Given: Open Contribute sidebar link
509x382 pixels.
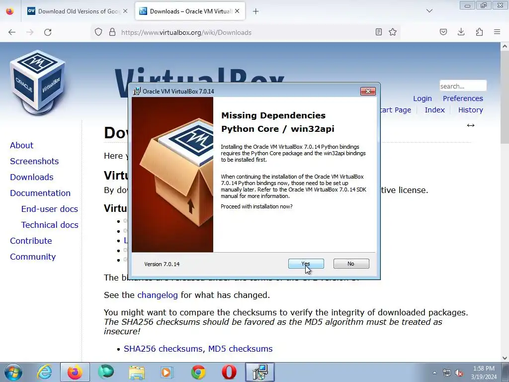Looking at the screenshot, I should tap(31, 241).
